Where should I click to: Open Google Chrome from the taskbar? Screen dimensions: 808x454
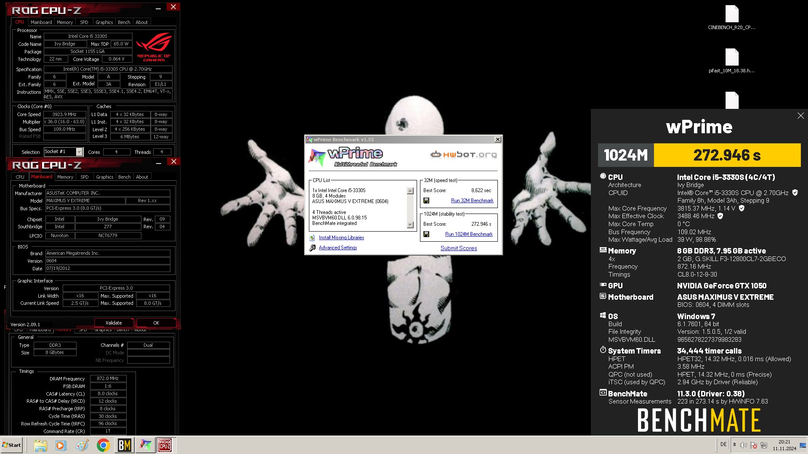point(103,445)
